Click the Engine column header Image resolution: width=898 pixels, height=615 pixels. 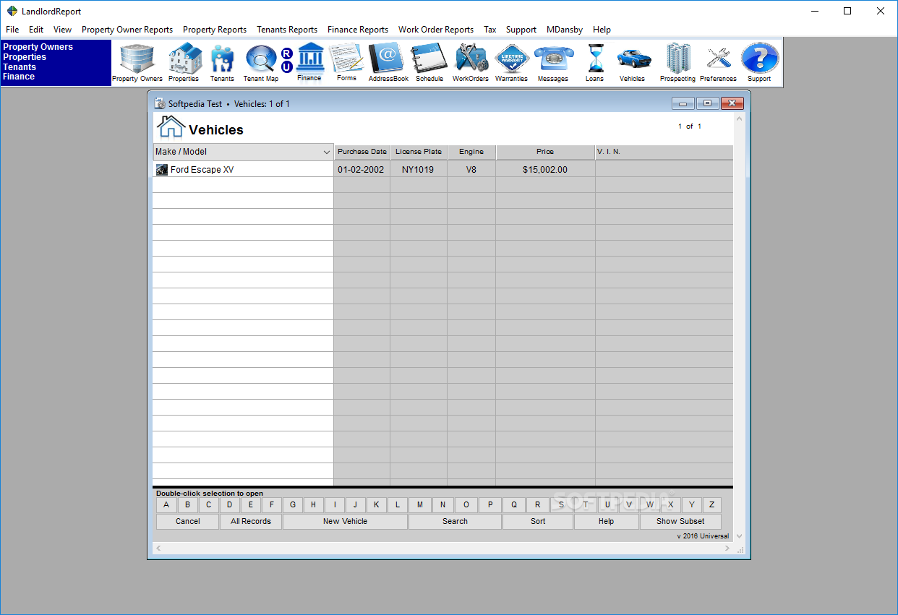(471, 152)
